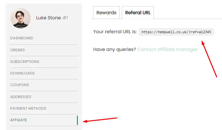The image size is (222, 130).
Task: Click the #1 rank badge next to name
Action: pos(65,18)
